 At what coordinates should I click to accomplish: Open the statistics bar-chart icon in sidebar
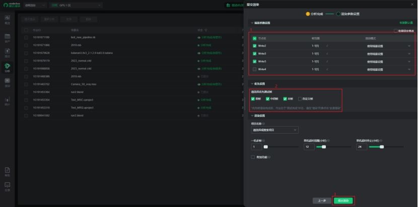pos(8,99)
